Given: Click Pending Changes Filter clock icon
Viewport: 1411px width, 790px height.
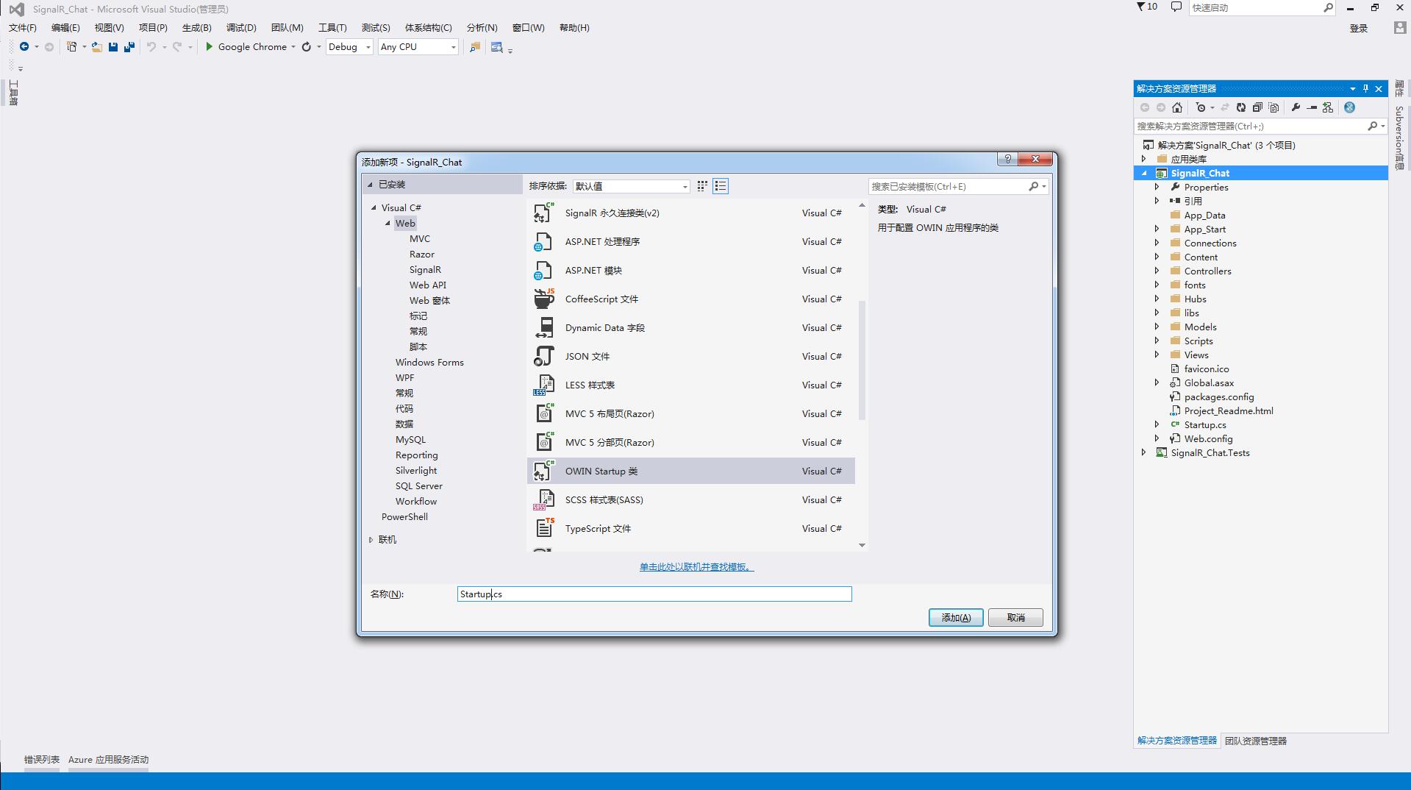Looking at the screenshot, I should click(x=1201, y=107).
